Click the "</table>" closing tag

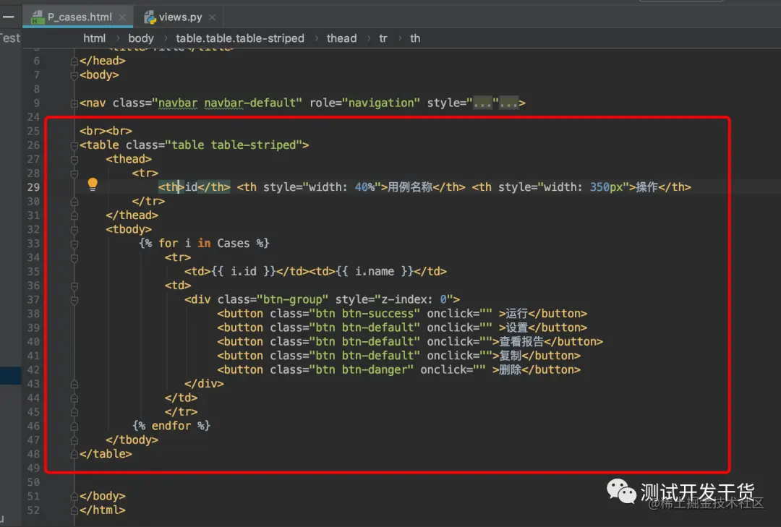click(x=106, y=454)
